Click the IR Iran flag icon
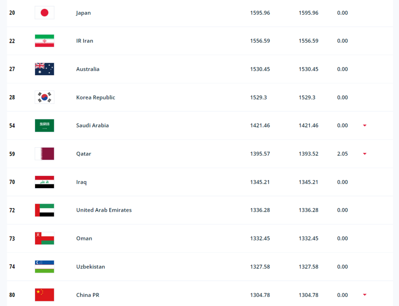Screen dimensions: 399x306 click(x=45, y=41)
